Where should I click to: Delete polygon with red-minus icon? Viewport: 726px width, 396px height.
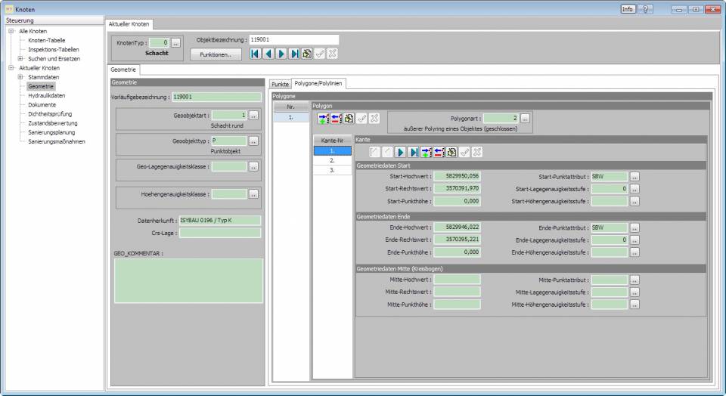(336, 119)
